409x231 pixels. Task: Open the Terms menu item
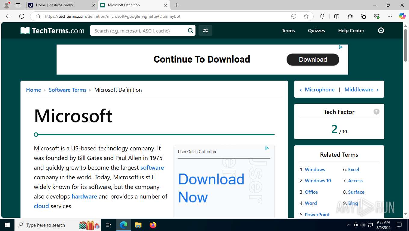click(x=288, y=30)
